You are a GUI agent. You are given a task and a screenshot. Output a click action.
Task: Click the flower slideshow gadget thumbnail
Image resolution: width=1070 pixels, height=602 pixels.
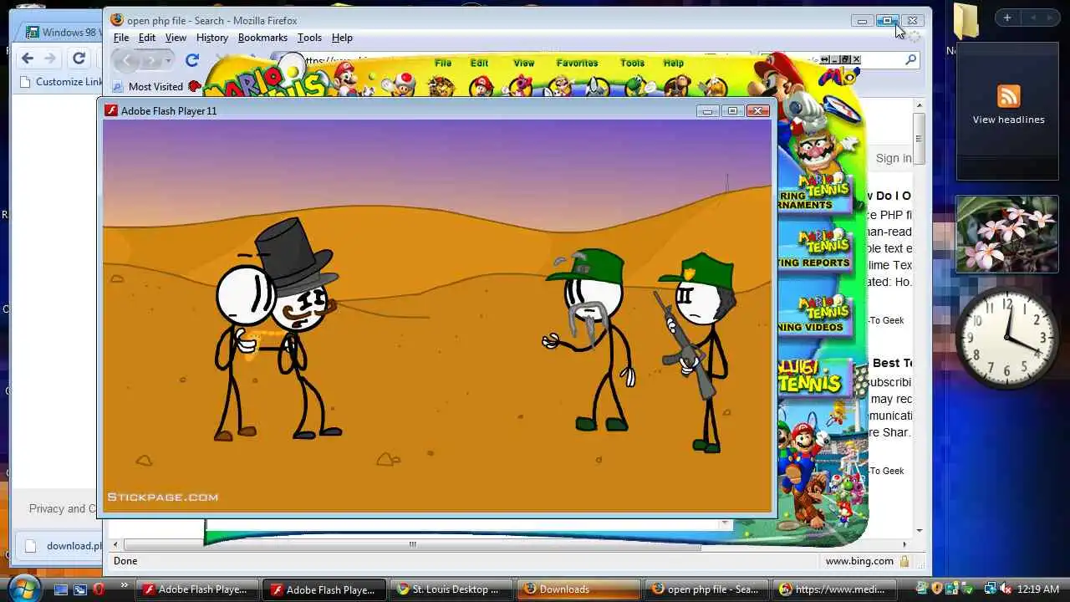point(1006,234)
